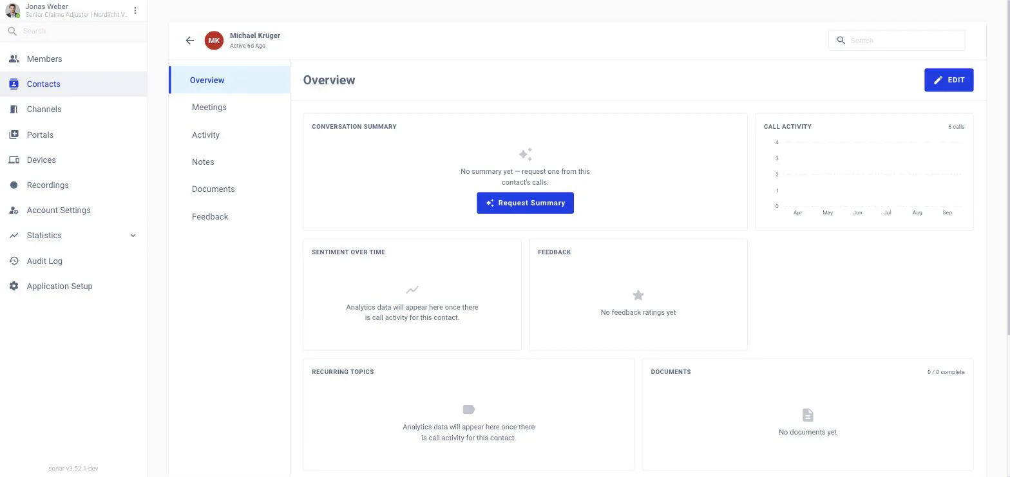Click the Application Setup gear icon
The width and height of the screenshot is (1010, 477).
[x=14, y=286]
